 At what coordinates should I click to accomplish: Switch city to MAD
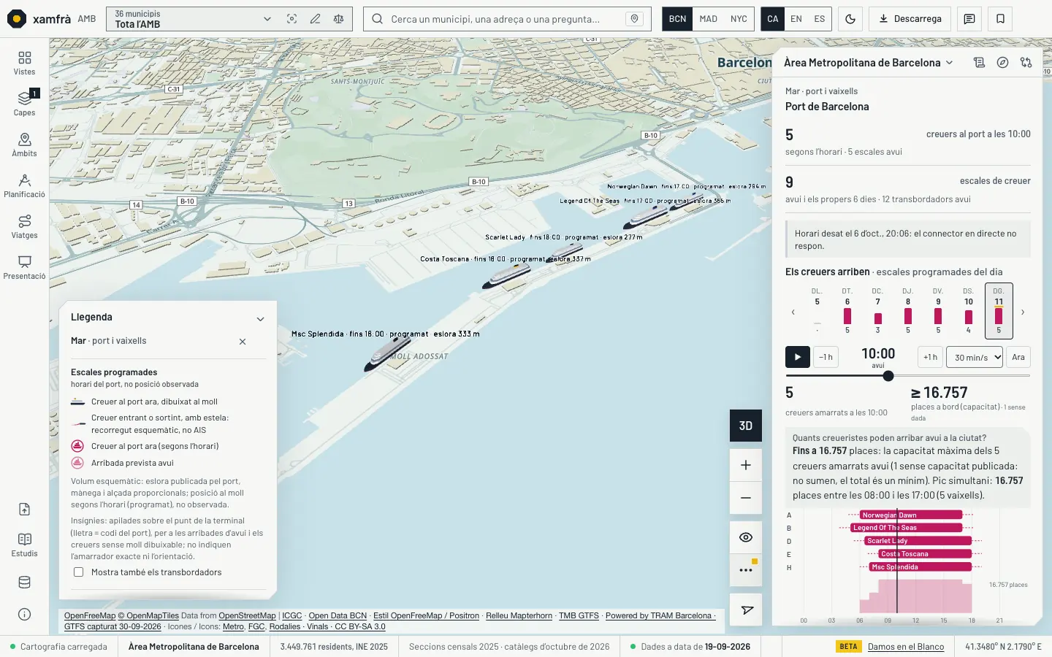pos(708,19)
